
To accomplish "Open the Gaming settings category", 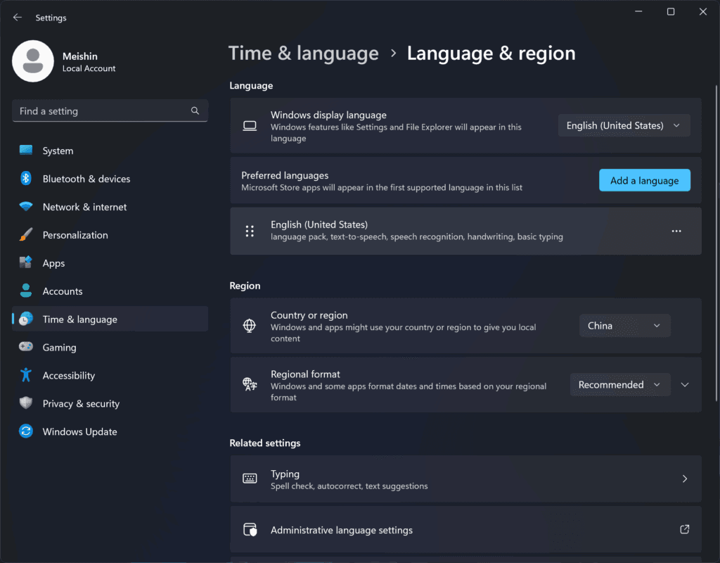I will click(x=59, y=347).
